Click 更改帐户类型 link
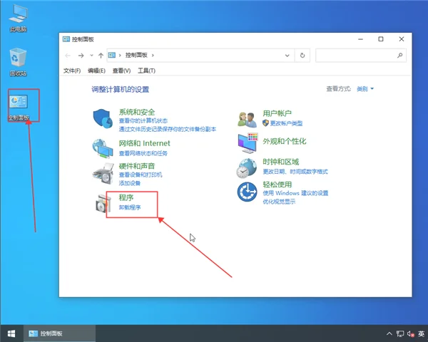428x342 pixels. 286,123
